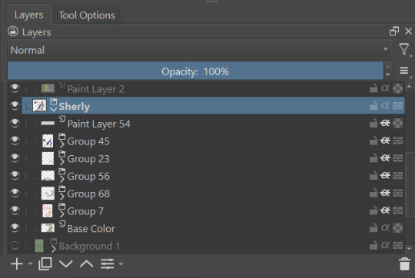Expand Group 7
This screenshot has width=415, height=278.
[62, 214]
